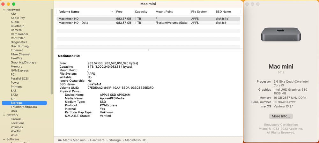Open Graphics/Displays entry
Screen dimensions: 319x143
click(x=23, y=63)
